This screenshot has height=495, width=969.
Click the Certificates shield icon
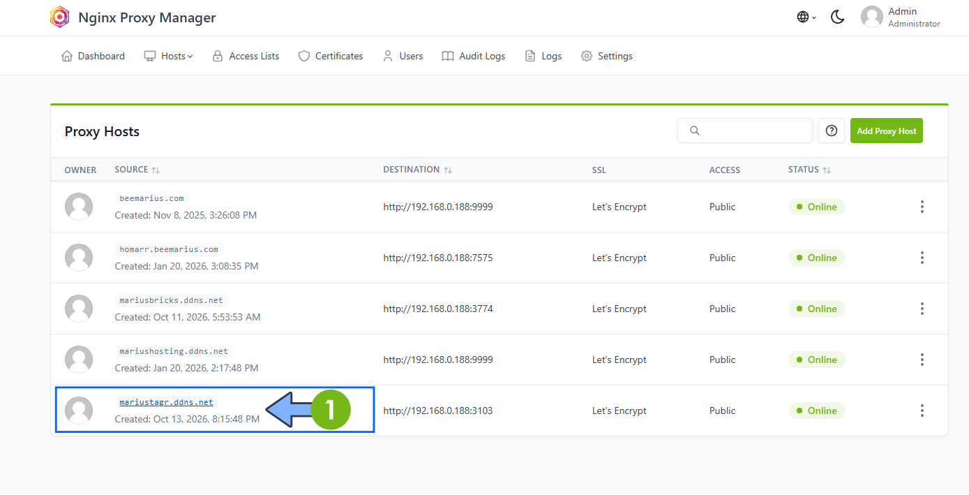[303, 56]
